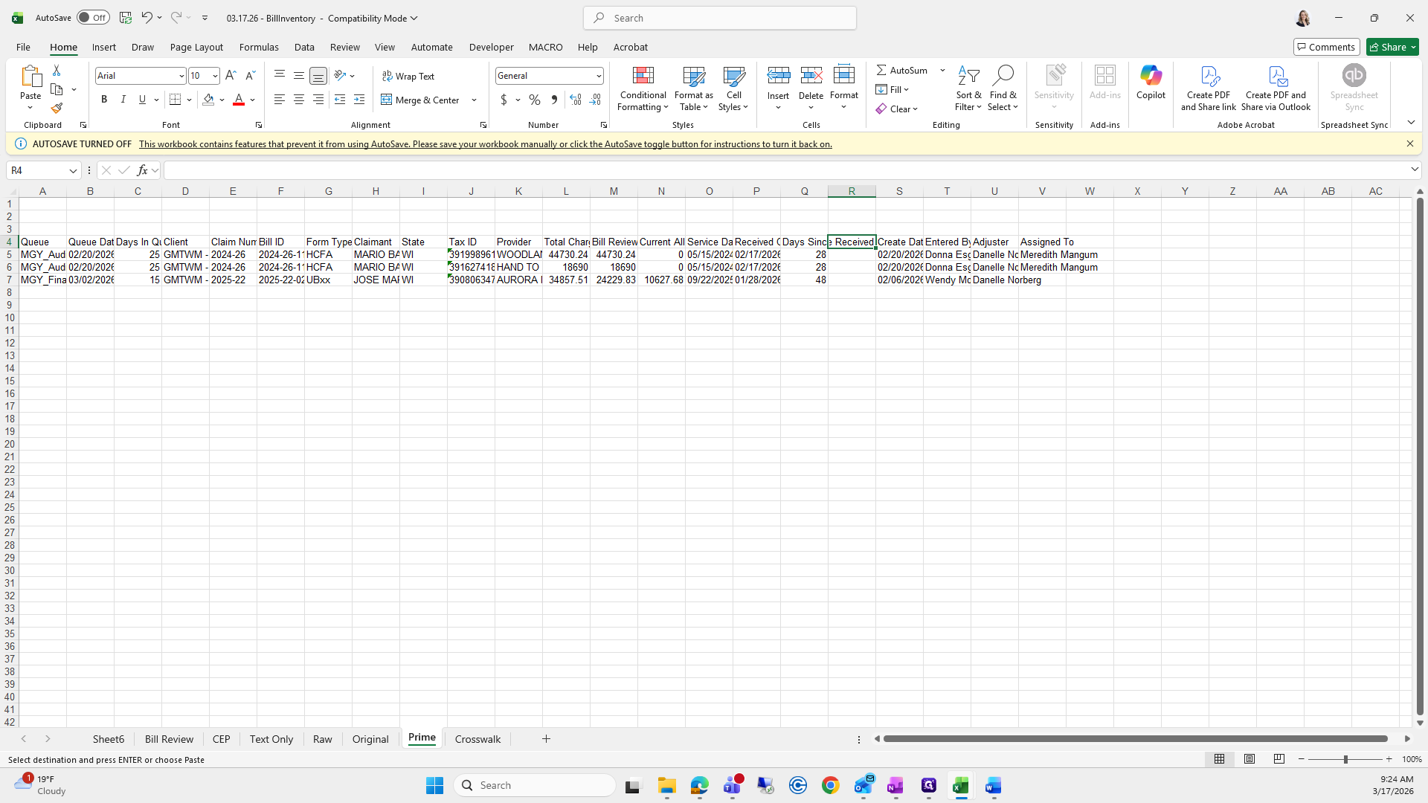This screenshot has width=1428, height=803.
Task: Click the AutoSave workbook features link
Action: 485,144
